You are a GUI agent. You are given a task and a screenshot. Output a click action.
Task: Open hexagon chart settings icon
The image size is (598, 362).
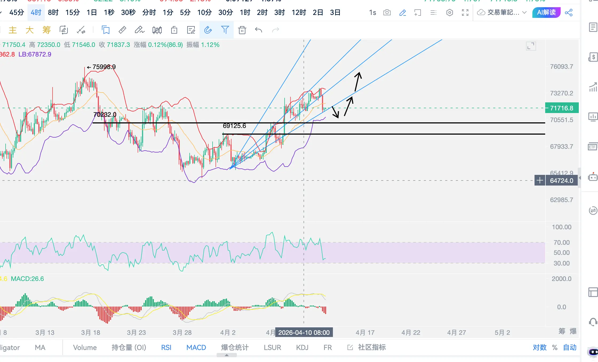(x=449, y=13)
